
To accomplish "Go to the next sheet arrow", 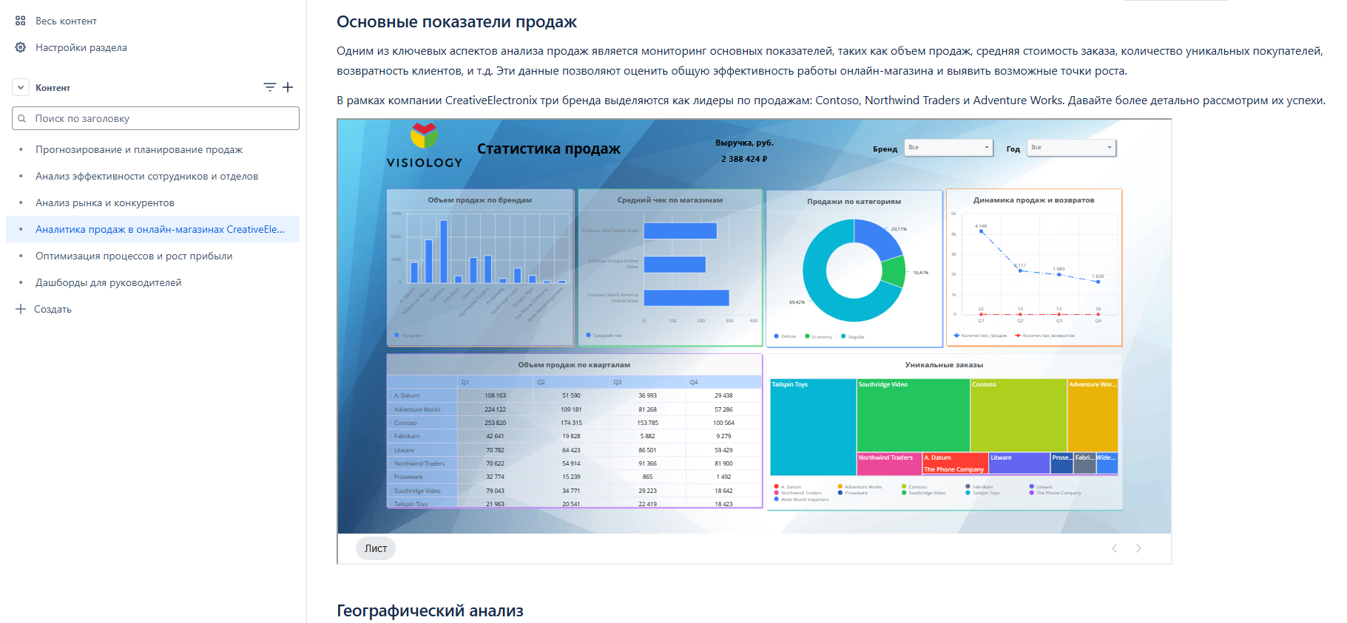I will pos(1138,548).
